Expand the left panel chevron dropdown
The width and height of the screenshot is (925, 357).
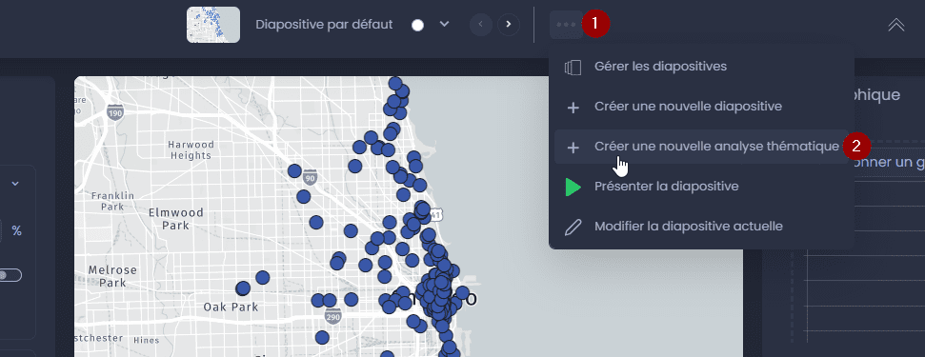pyautogui.click(x=15, y=184)
